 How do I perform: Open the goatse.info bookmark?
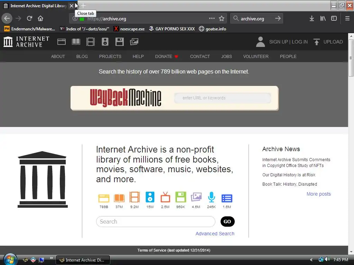[x=213, y=29]
